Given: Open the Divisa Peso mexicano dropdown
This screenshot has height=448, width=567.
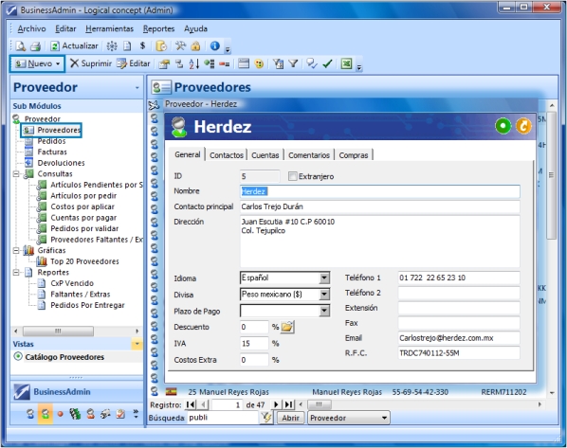Looking at the screenshot, I should [x=324, y=295].
